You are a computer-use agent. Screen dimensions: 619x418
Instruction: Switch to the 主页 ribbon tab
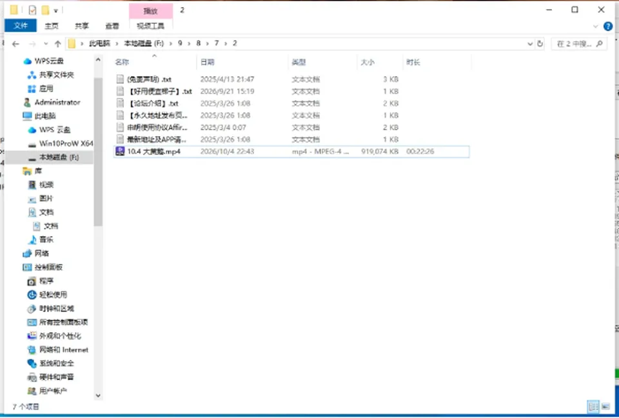(52, 26)
